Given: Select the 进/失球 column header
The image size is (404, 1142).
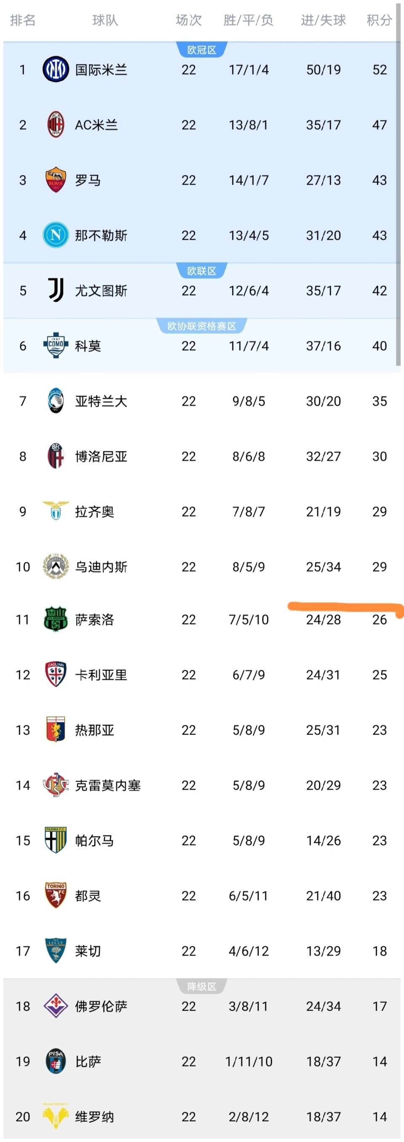Looking at the screenshot, I should [x=323, y=20].
